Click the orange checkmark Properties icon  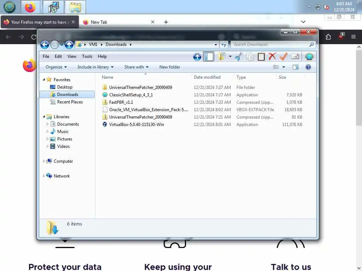[x=284, y=56]
